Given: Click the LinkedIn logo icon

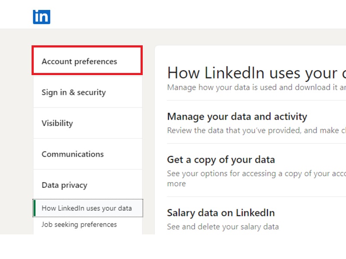Looking at the screenshot, I should 42,16.
